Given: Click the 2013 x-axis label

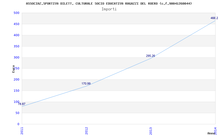Looking at the screenshot, I should (151, 131).
